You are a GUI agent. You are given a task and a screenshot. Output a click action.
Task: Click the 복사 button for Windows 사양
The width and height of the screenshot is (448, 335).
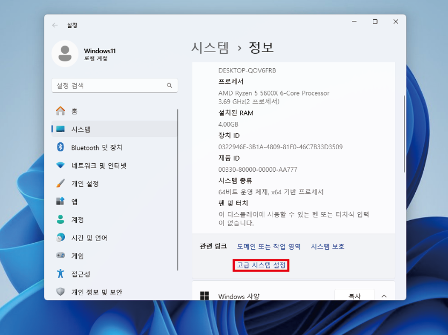point(355,295)
